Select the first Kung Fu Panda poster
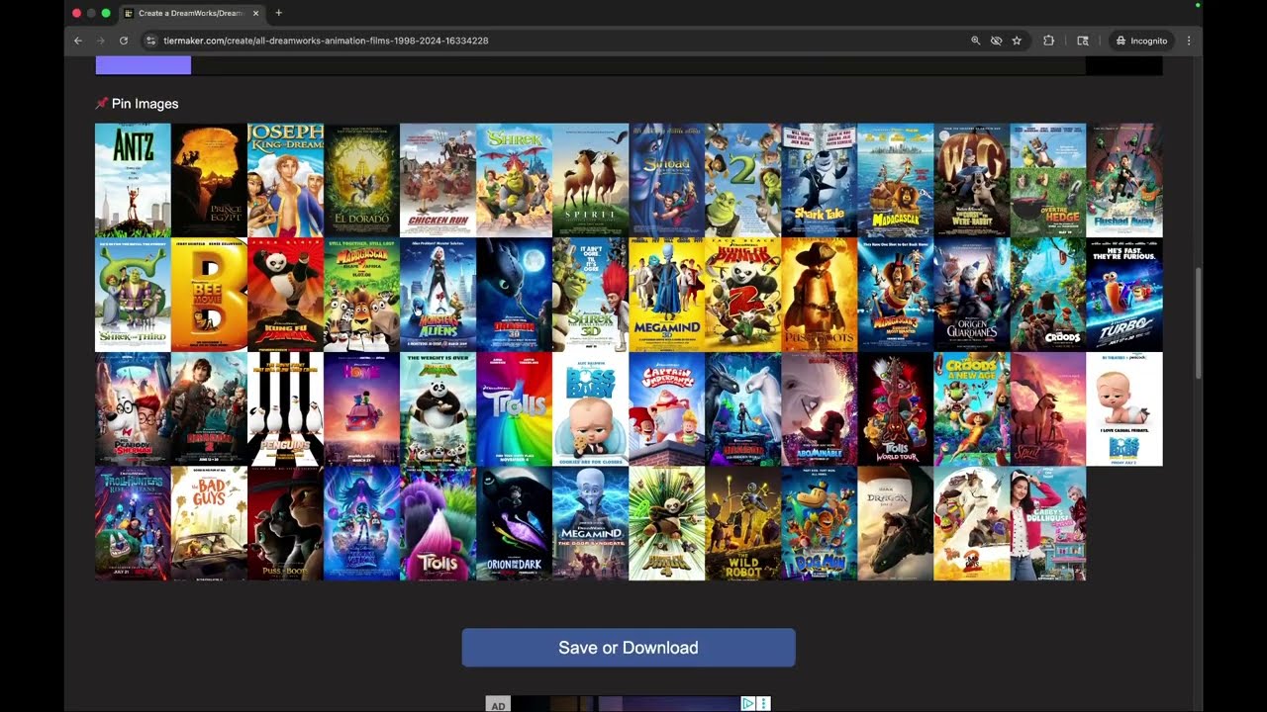The image size is (1267, 712). pyautogui.click(x=285, y=295)
